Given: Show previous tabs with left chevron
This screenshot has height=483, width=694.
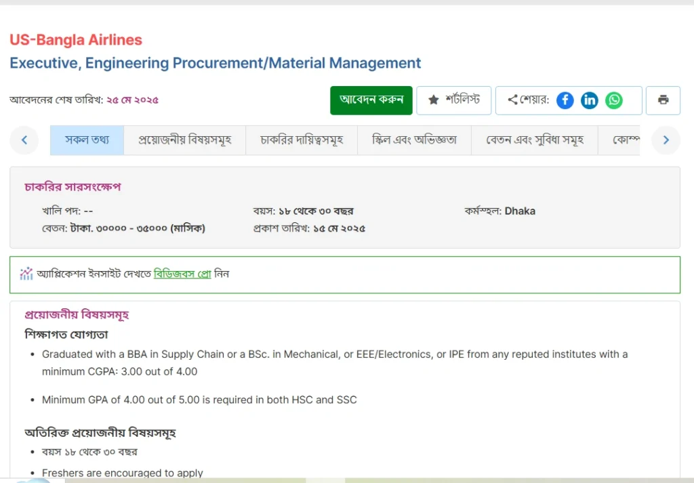Looking at the screenshot, I should (x=24, y=140).
